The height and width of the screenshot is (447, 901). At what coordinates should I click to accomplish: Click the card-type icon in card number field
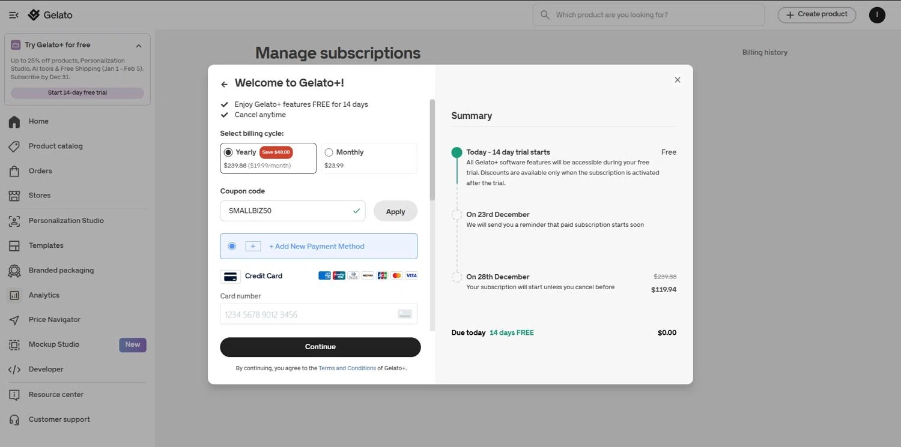pyautogui.click(x=405, y=314)
